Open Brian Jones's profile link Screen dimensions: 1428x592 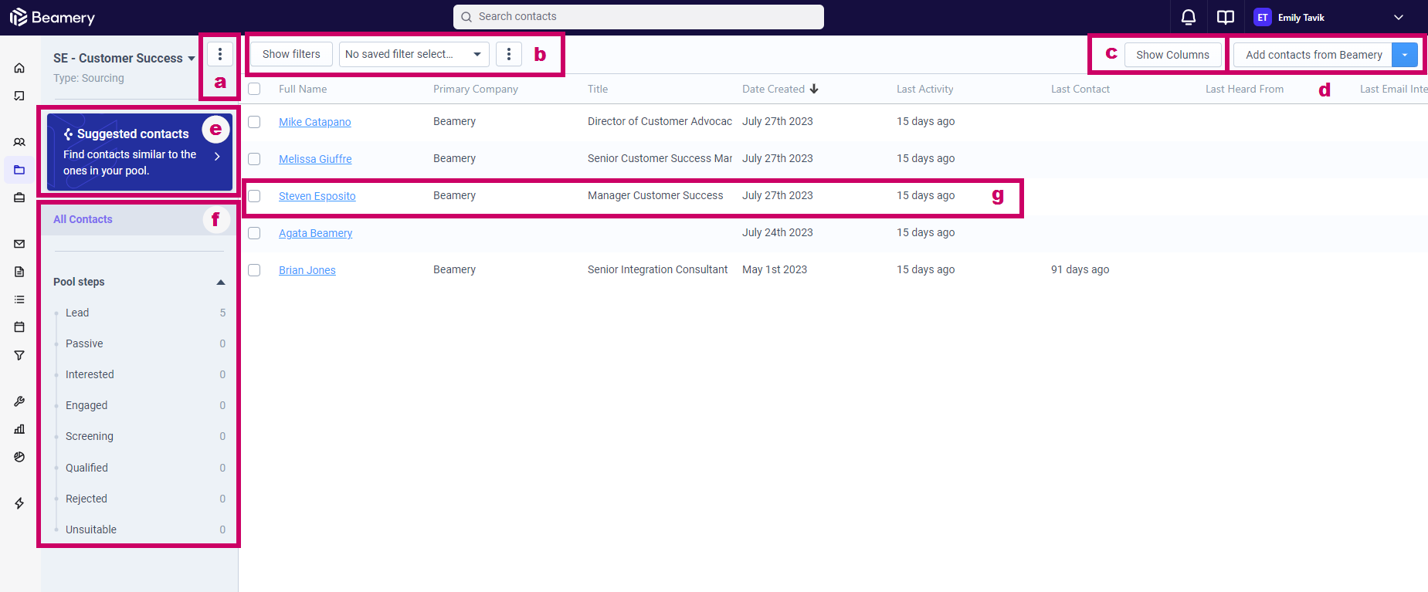point(307,270)
